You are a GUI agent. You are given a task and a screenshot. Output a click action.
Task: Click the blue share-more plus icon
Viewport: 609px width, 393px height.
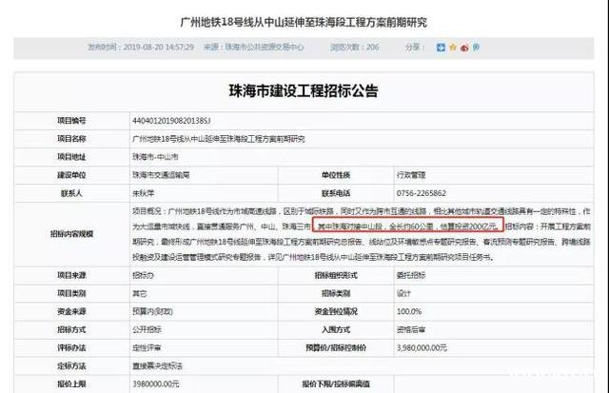(441, 48)
